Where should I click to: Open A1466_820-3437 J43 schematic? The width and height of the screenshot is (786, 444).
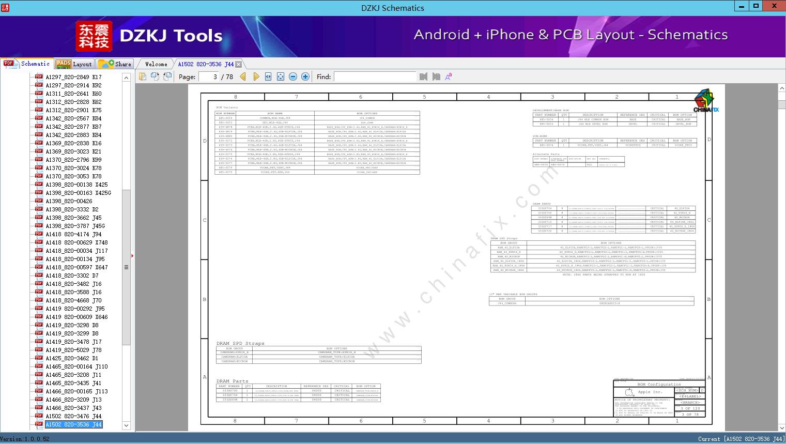click(73, 408)
